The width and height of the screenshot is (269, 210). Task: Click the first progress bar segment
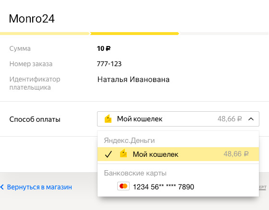[x=45, y=34]
